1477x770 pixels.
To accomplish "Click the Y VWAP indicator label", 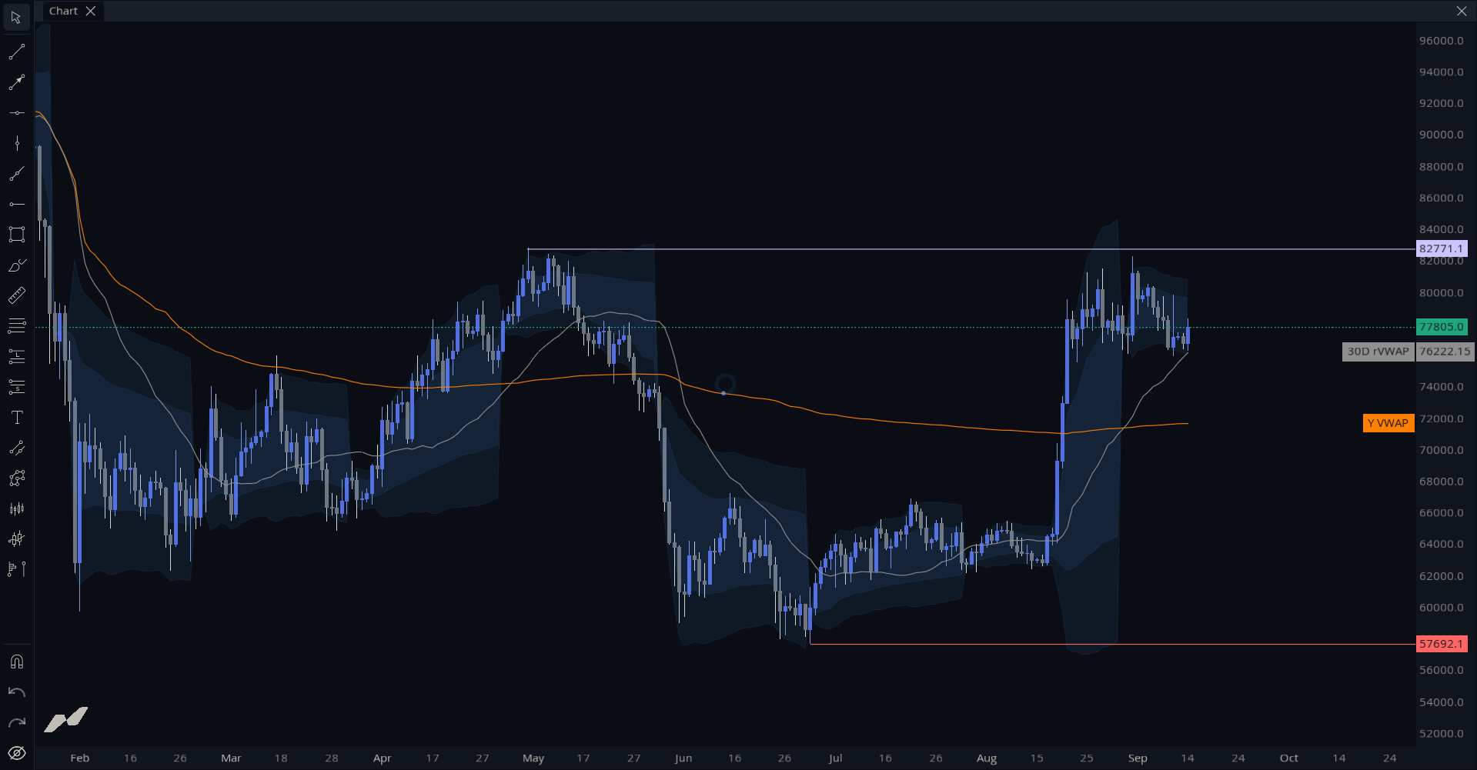I will tap(1388, 423).
